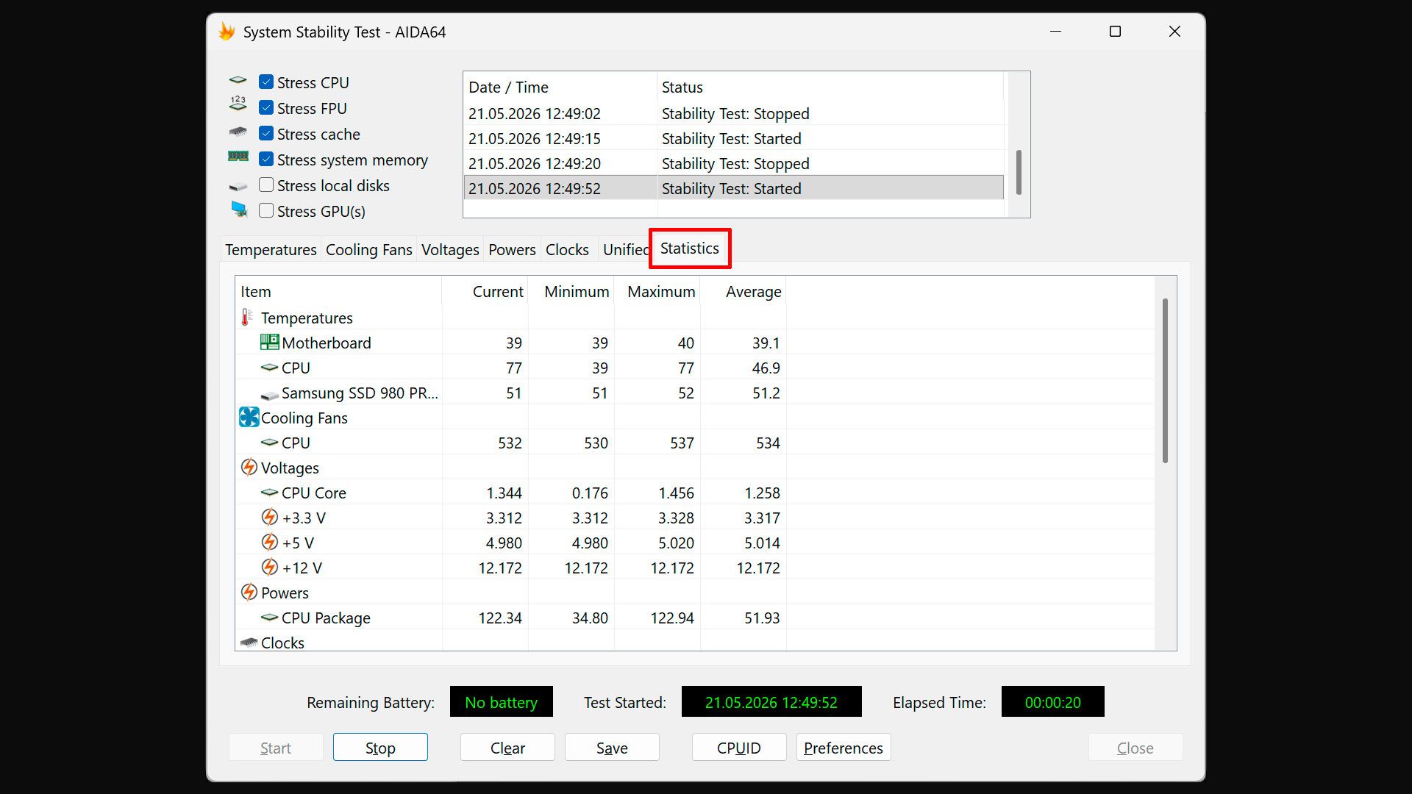The image size is (1412, 794).
Task: Select the log entry at 12:49:15
Action: [x=733, y=138]
